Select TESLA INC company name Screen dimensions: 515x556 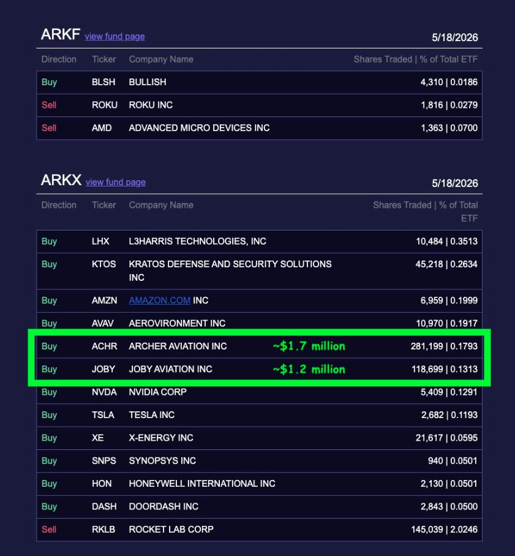click(152, 415)
